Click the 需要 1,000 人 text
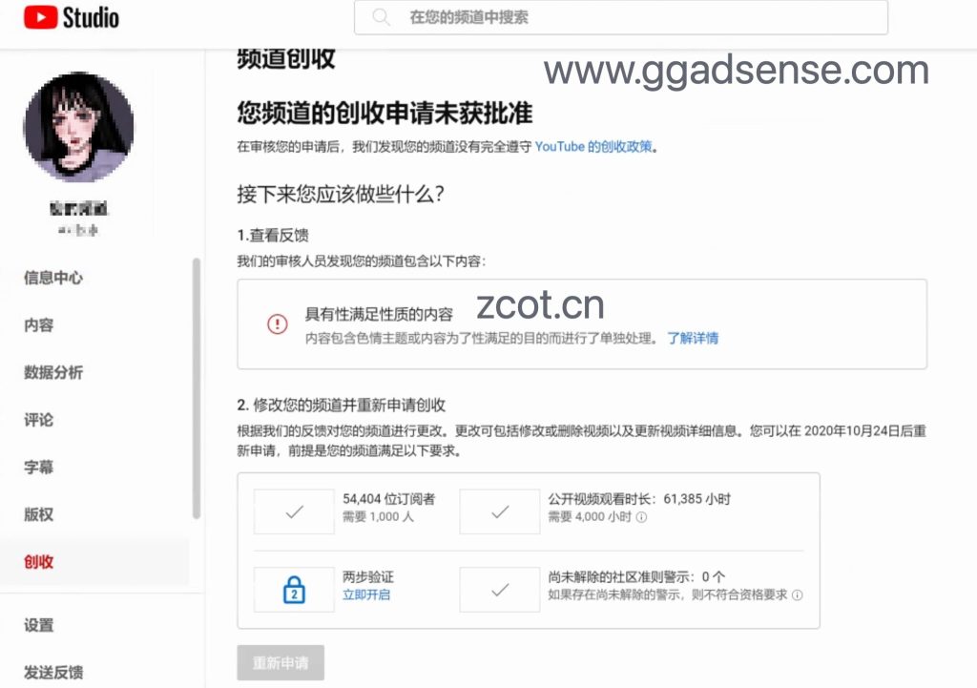The width and height of the screenshot is (977, 688). click(x=378, y=516)
